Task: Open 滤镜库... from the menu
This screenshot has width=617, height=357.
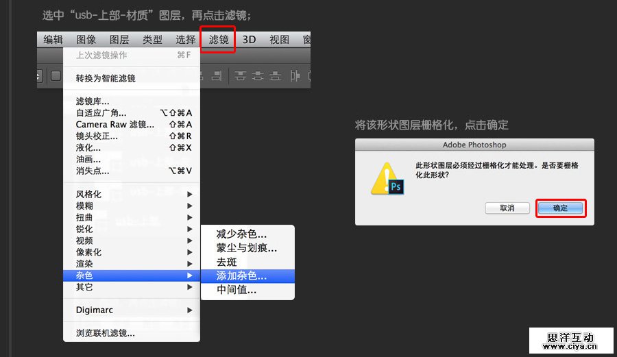Action: click(x=132, y=101)
